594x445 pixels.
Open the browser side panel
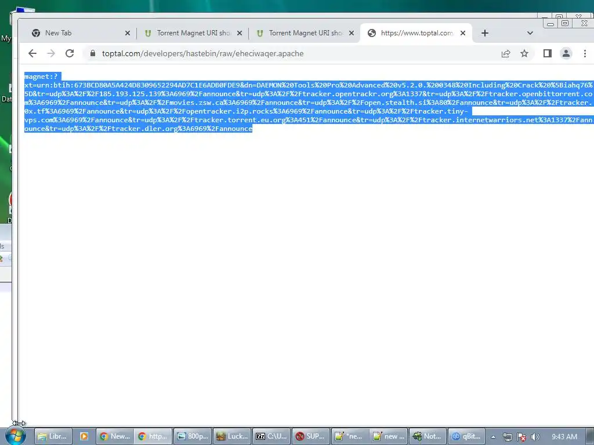(548, 53)
